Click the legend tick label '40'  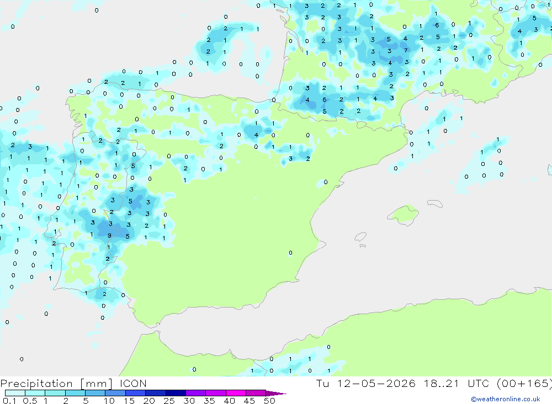pyautogui.click(x=230, y=401)
